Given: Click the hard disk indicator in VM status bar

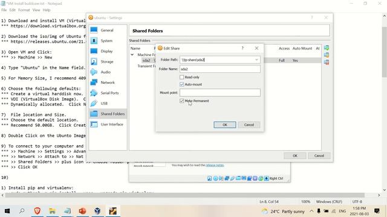Looking at the screenshot, I should 210,178.
